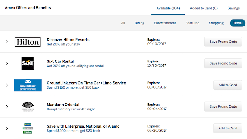This screenshot has width=247, height=139.
Task: Click the Sixt Car Rental title
Action: (x=60, y=61)
